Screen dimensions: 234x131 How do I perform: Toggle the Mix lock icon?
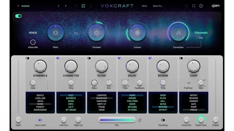140,120
